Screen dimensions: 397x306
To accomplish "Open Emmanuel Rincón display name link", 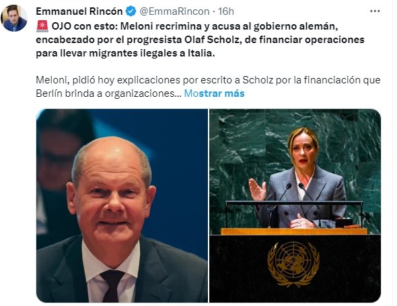I will [x=79, y=11].
